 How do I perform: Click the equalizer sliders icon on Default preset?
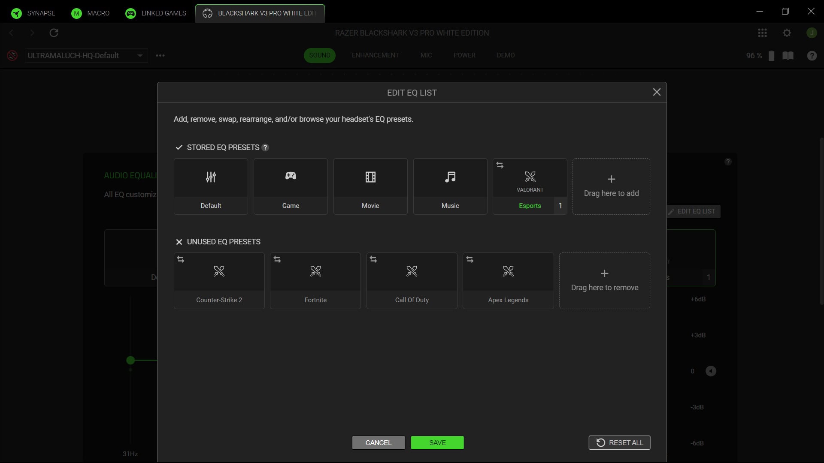coord(211,177)
